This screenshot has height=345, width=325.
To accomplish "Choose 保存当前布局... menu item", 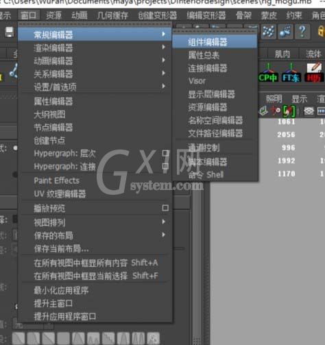I will pos(95,249).
